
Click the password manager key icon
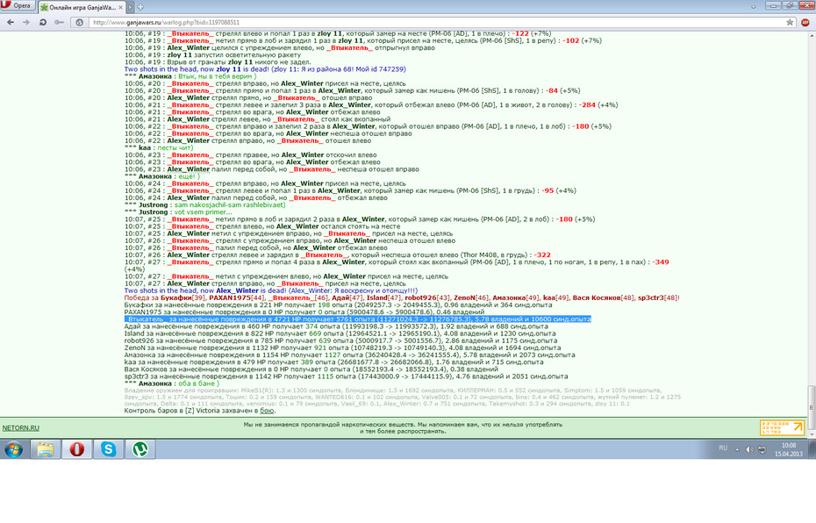60,23
